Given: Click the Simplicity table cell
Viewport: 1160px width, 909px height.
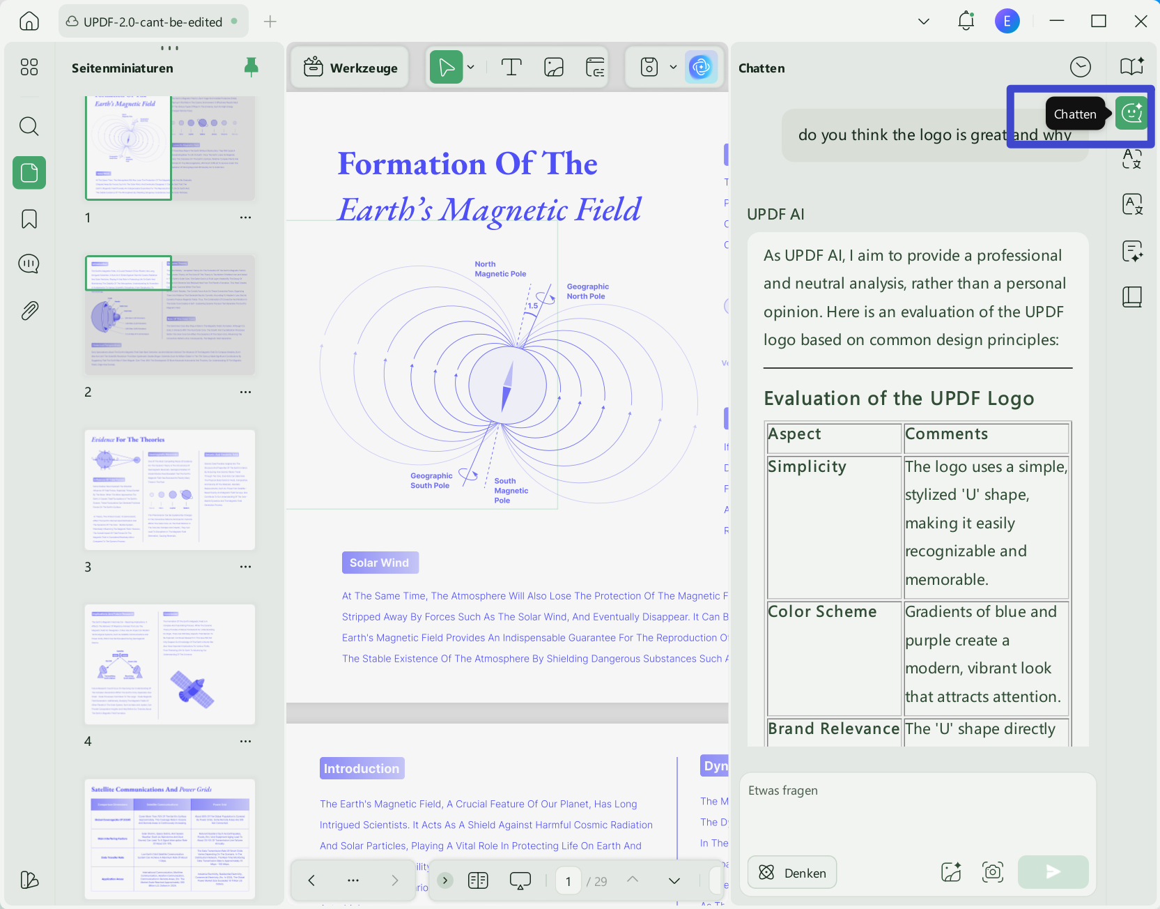Looking at the screenshot, I should point(834,526).
